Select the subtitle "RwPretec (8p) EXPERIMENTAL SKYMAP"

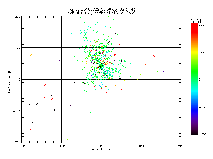(101, 13)
